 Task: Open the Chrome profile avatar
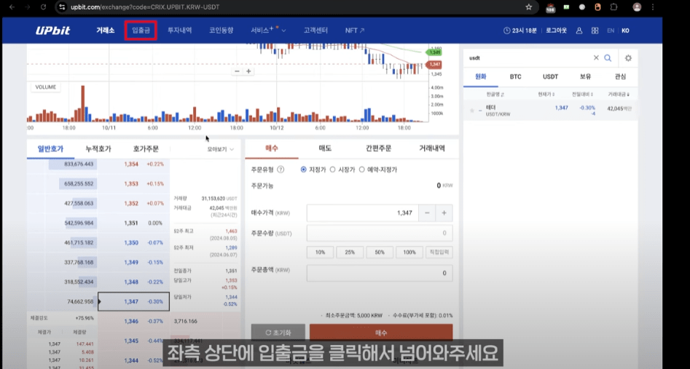tap(637, 7)
